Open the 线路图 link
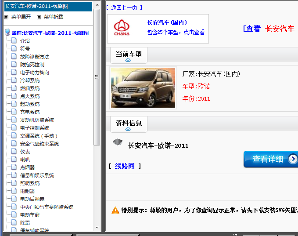This screenshot has width=298, height=236. (x=125, y=166)
